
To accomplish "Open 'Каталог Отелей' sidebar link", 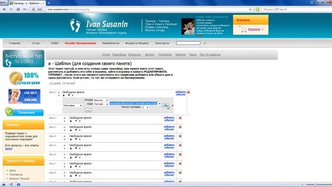I will point(19,179).
